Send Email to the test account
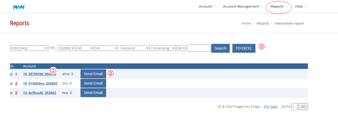Viewport: 338px width, 119px height. (93, 93)
